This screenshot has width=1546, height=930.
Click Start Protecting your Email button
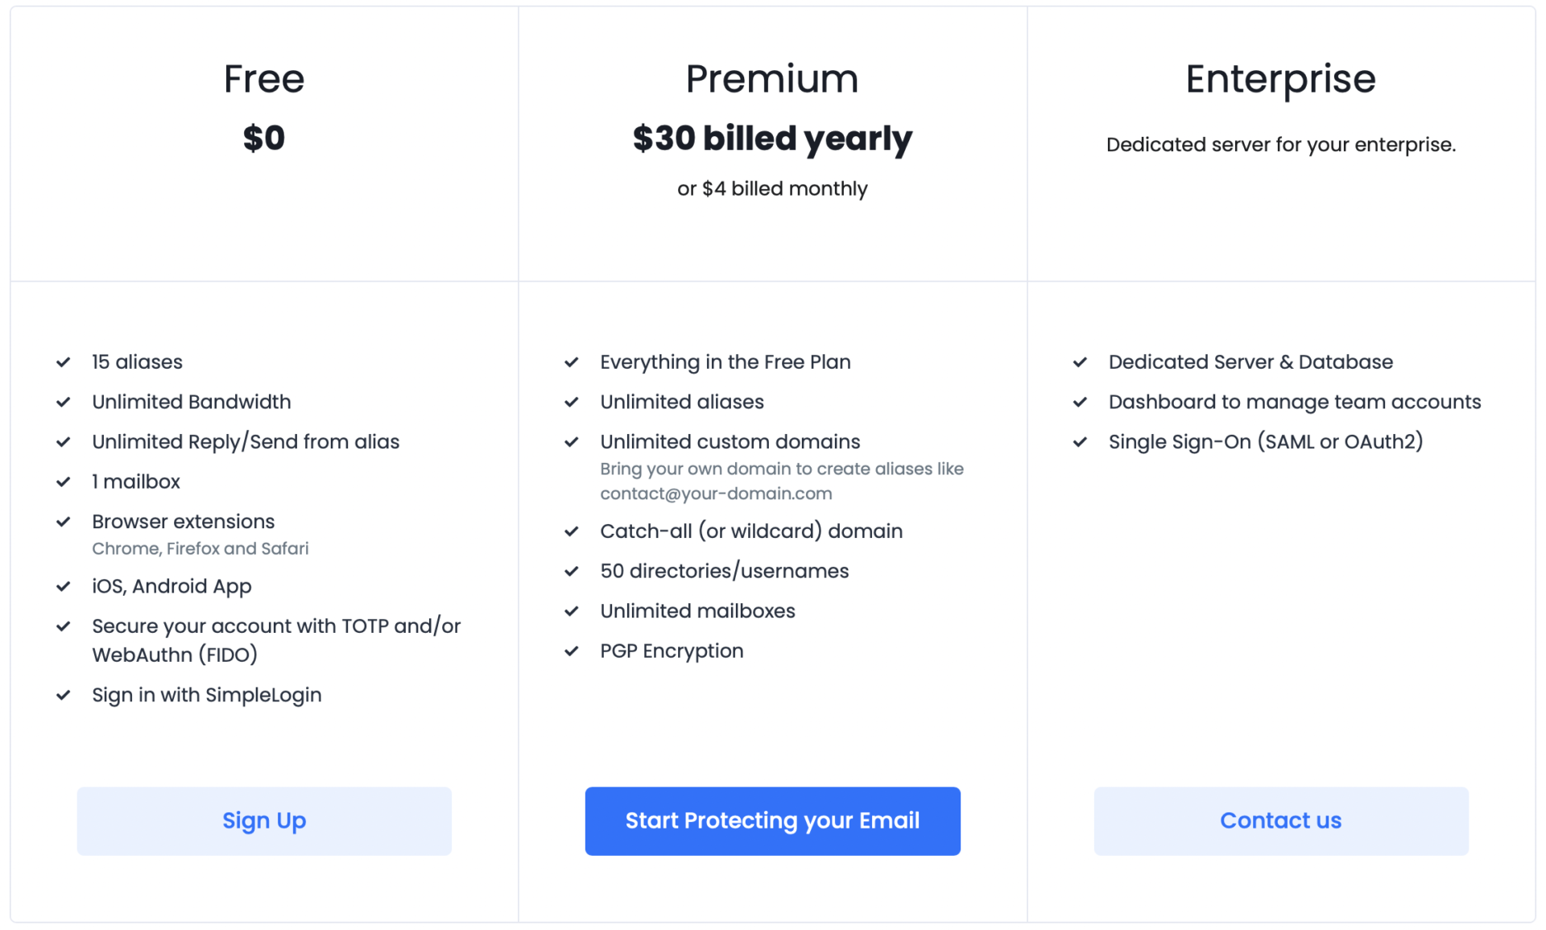click(772, 820)
